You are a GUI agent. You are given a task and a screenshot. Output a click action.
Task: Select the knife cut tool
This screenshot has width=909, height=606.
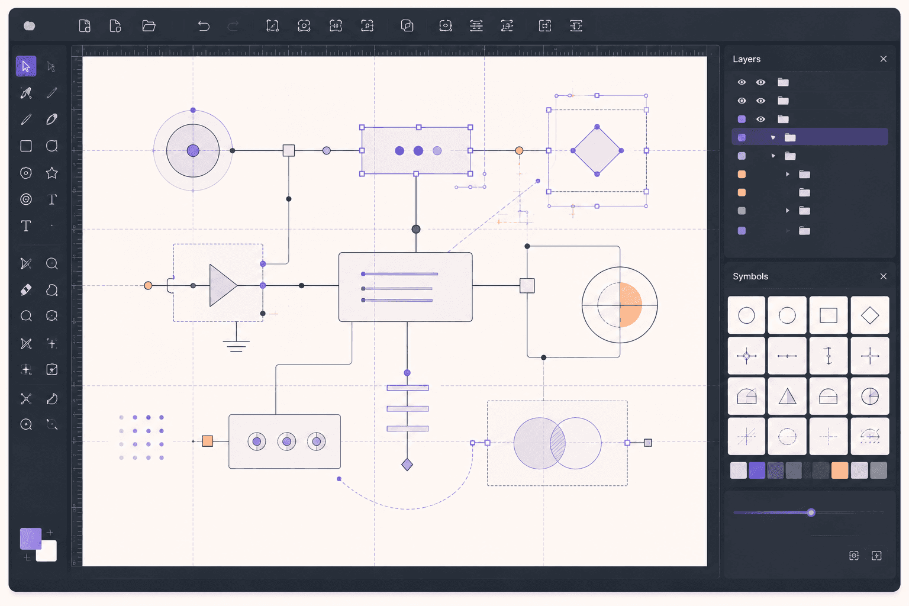(26, 263)
